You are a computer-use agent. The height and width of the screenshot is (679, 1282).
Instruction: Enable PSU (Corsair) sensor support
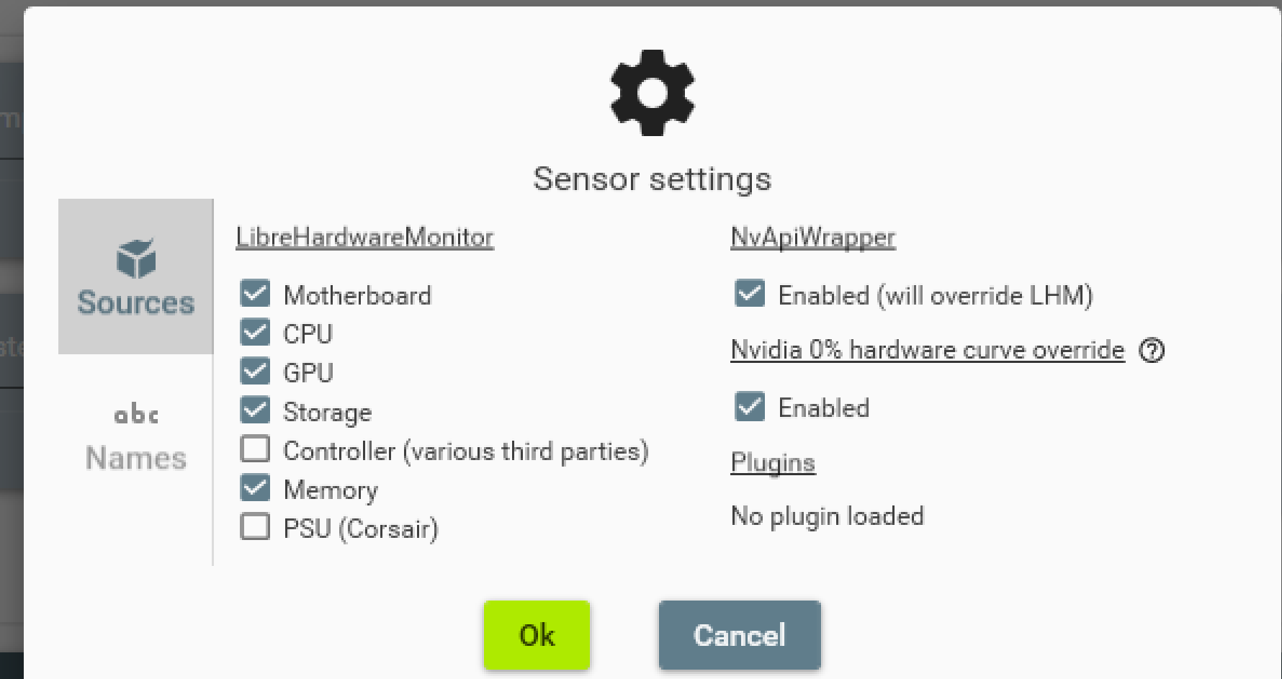tap(255, 527)
